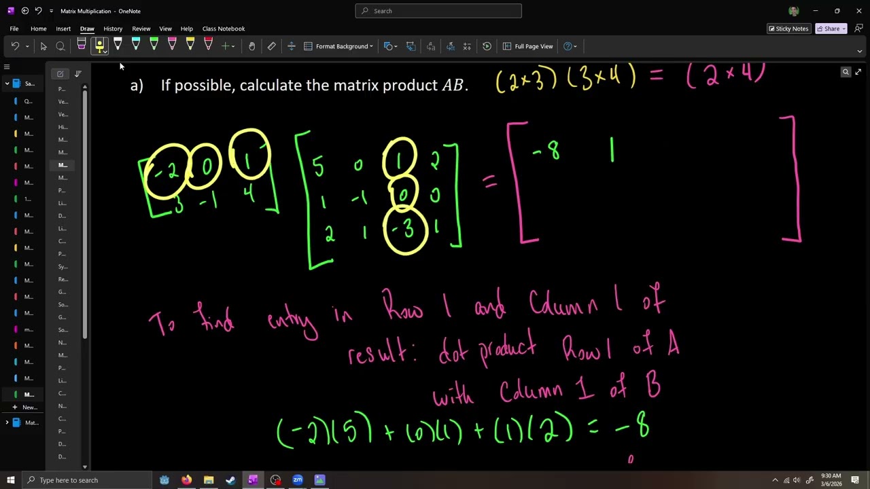
Task: Switch to the Insert tab
Action: tap(63, 29)
